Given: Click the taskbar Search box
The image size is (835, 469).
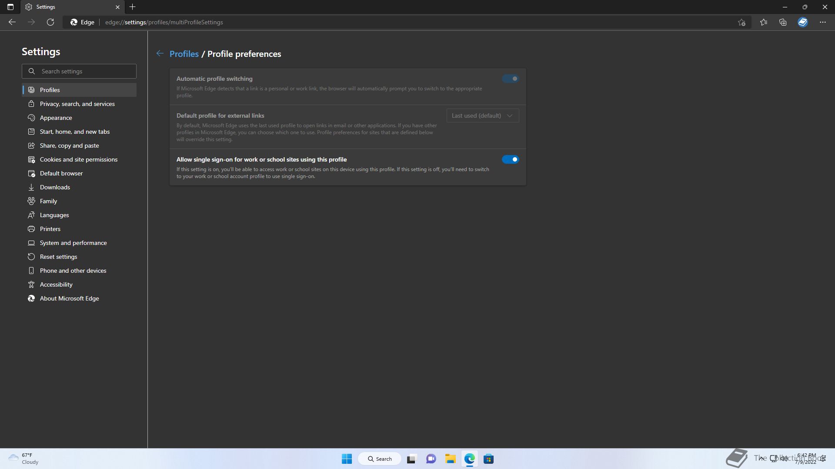Looking at the screenshot, I should click(x=380, y=459).
